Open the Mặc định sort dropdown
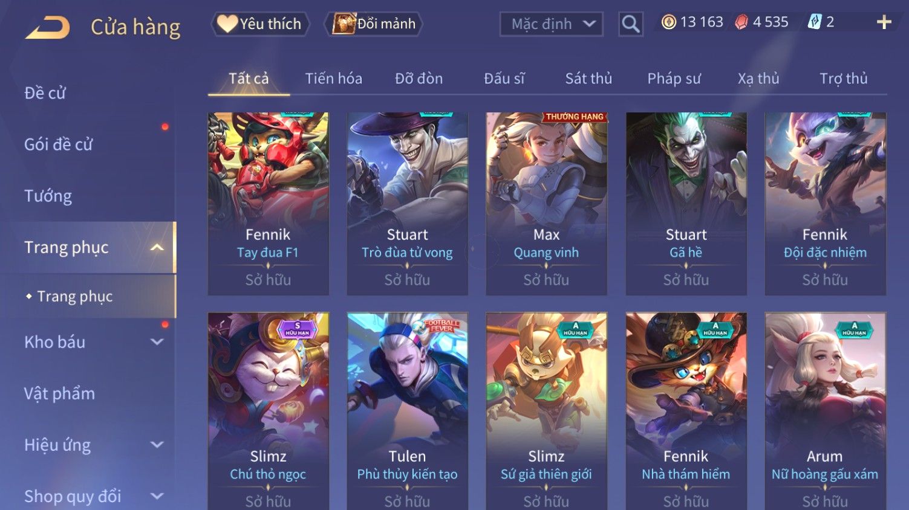The image size is (909, 510). [x=551, y=24]
